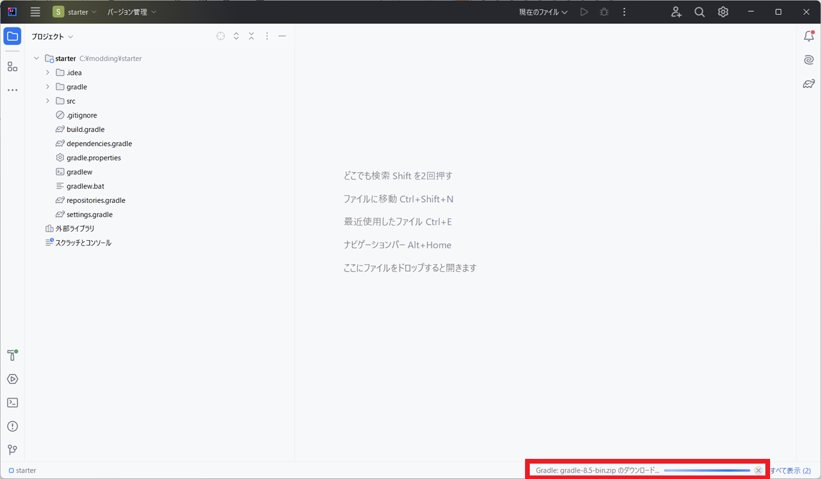This screenshot has height=479, width=821.
Task: Expand the src folder
Action: [48, 101]
